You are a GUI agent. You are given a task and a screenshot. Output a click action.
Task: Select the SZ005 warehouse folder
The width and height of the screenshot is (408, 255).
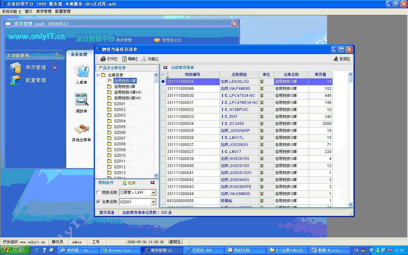click(x=120, y=127)
